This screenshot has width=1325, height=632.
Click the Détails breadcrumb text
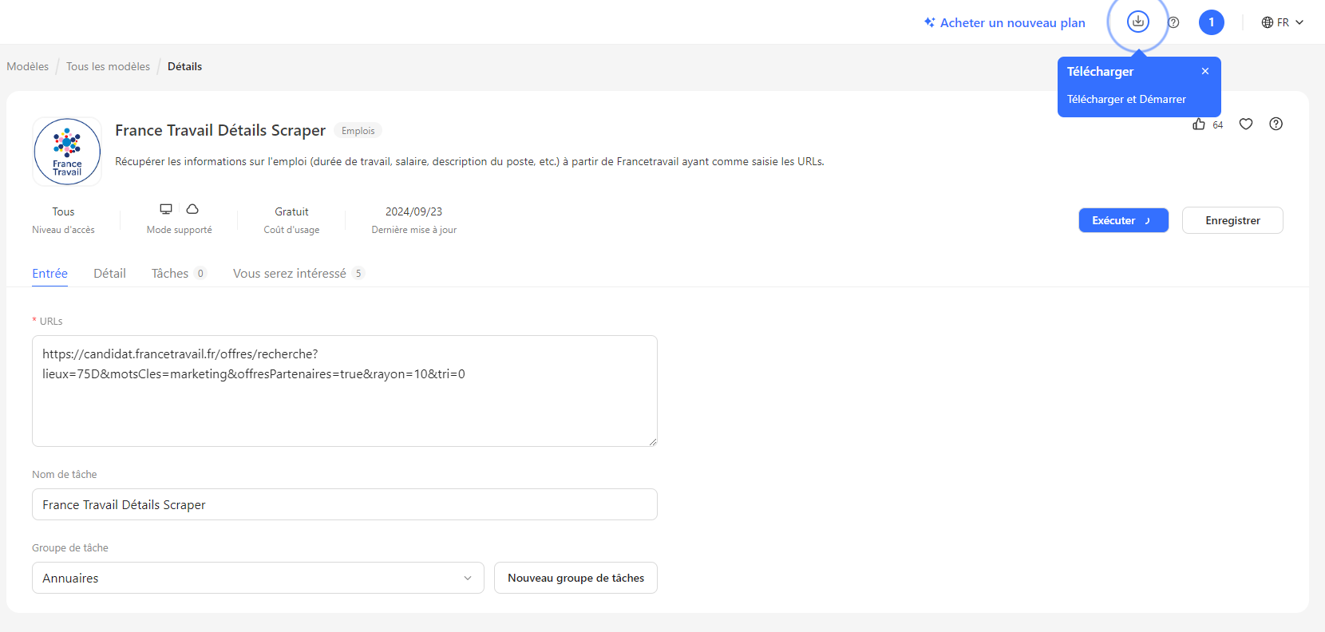[184, 66]
